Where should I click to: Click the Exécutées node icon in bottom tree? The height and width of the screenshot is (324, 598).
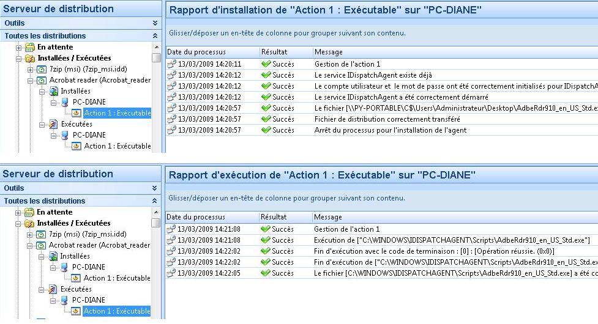click(53, 289)
